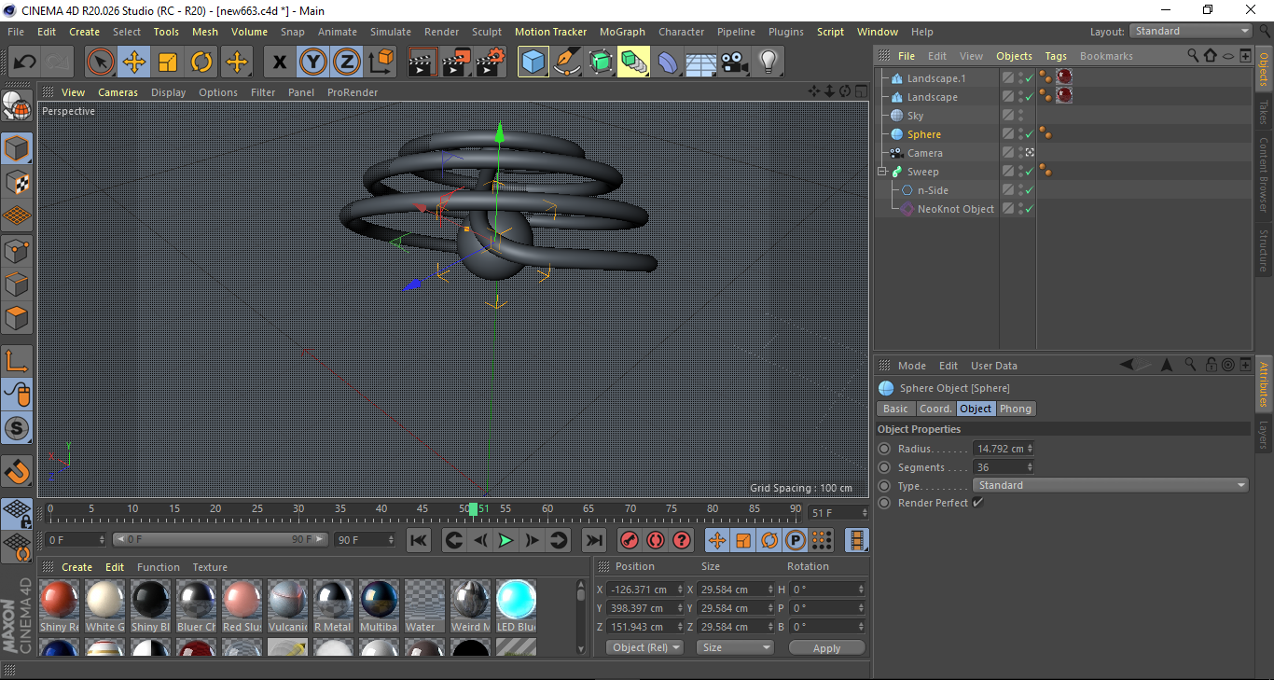Image resolution: width=1274 pixels, height=680 pixels.
Task: Step the Position X field spinner
Action: 680,590
